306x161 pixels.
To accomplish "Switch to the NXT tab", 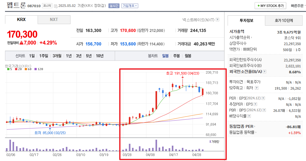I will [x=54, y=20].
